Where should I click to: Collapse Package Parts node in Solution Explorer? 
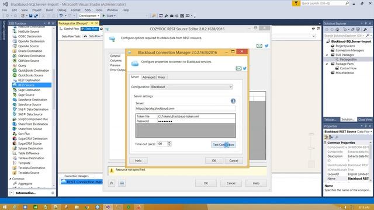click(x=327, y=64)
